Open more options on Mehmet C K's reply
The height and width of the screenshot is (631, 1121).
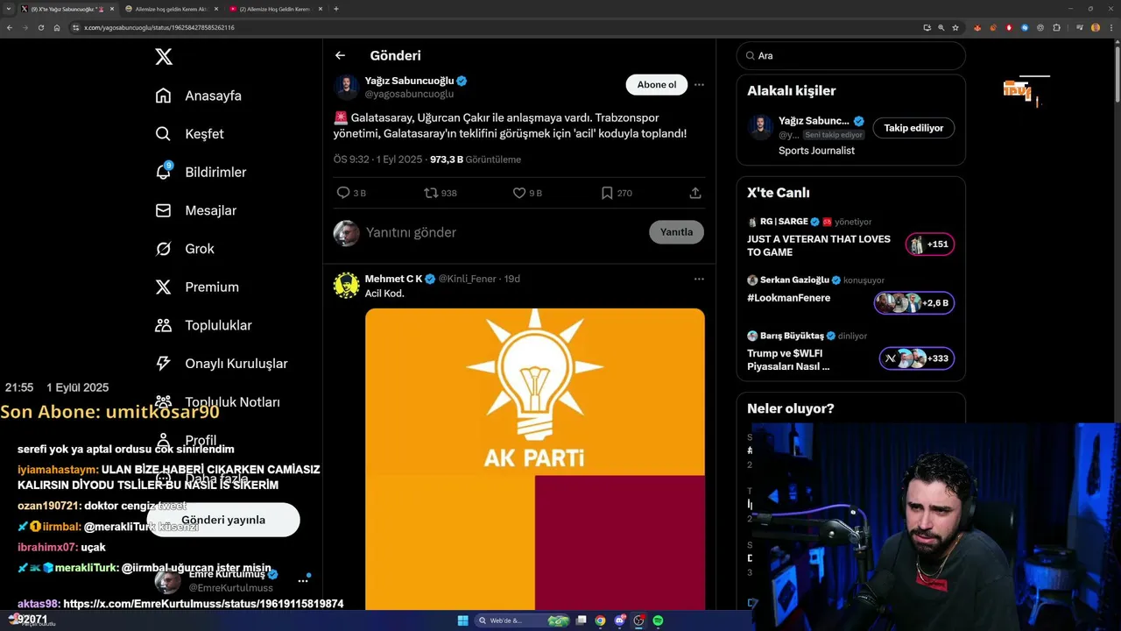(699, 279)
